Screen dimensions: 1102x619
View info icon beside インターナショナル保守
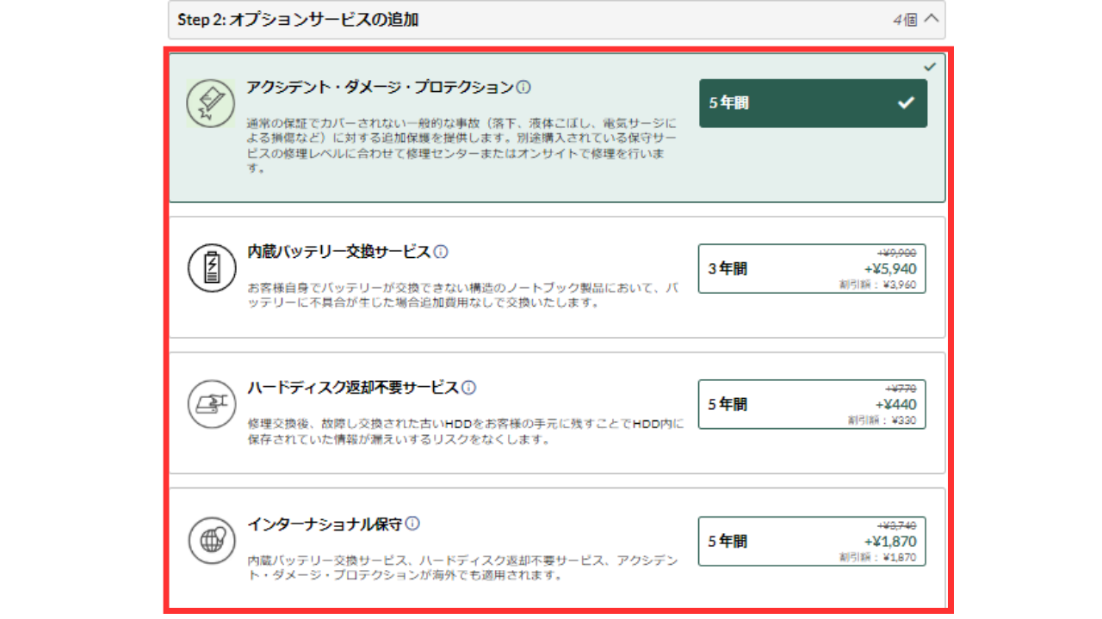click(413, 524)
